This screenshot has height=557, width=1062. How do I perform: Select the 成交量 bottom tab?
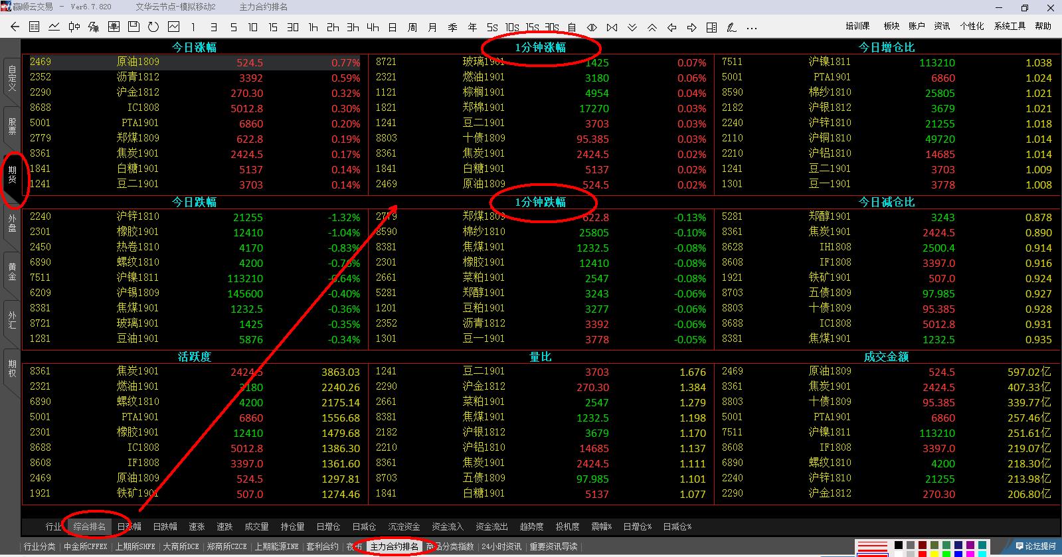(x=256, y=526)
